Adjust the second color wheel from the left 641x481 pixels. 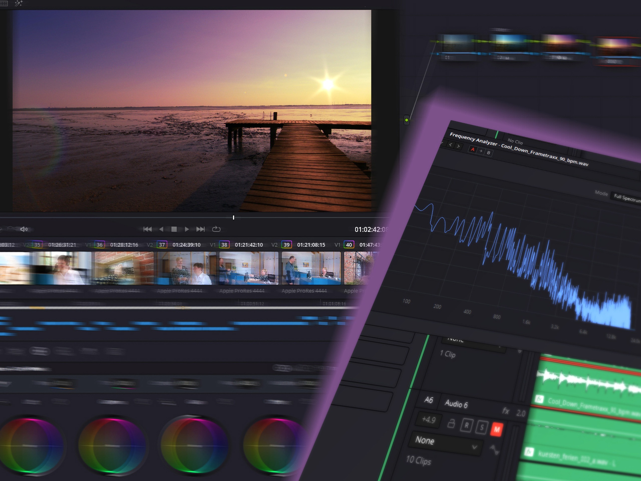[x=112, y=446]
